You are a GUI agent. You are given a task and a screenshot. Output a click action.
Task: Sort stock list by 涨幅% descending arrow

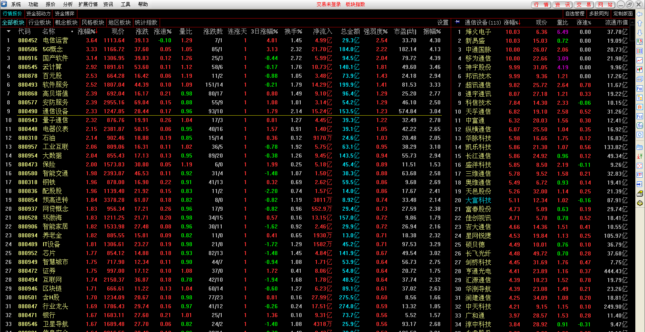point(520,23)
